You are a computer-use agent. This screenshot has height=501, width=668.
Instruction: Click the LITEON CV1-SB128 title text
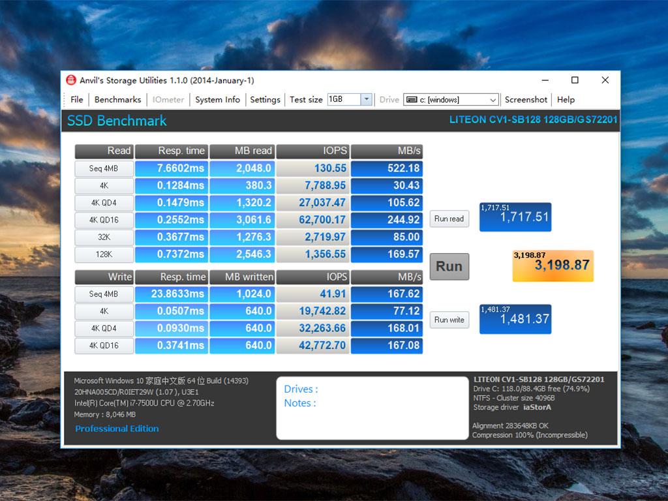point(533,120)
